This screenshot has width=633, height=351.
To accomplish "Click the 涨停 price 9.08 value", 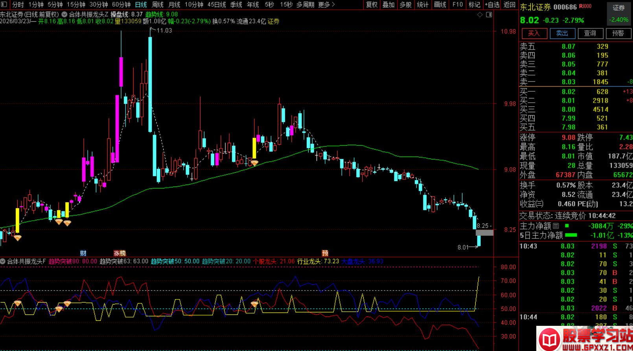I will (569, 137).
